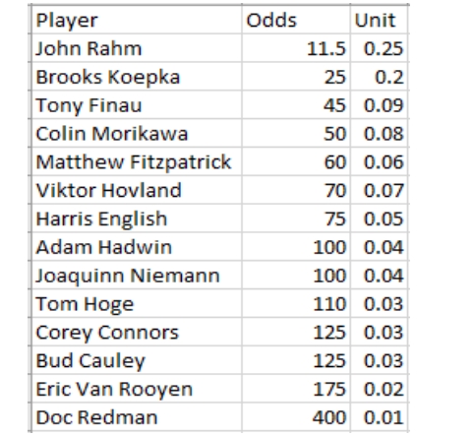
Task: Click the John Rahm cell
Action: [137, 48]
